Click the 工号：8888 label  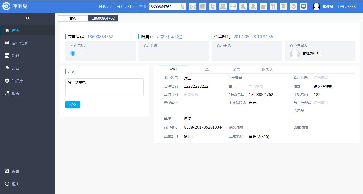click(346, 7)
